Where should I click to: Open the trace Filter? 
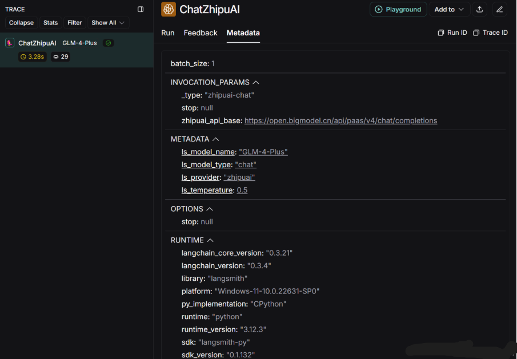point(74,23)
